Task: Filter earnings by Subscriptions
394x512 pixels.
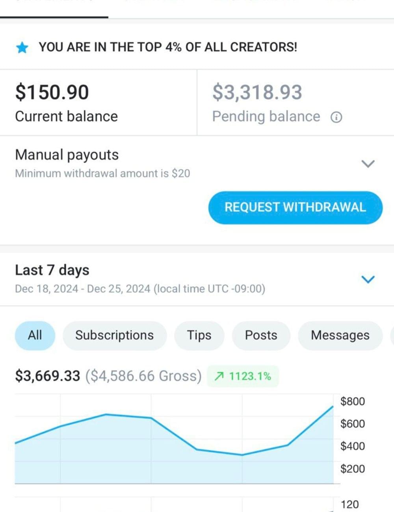Action: tap(114, 335)
